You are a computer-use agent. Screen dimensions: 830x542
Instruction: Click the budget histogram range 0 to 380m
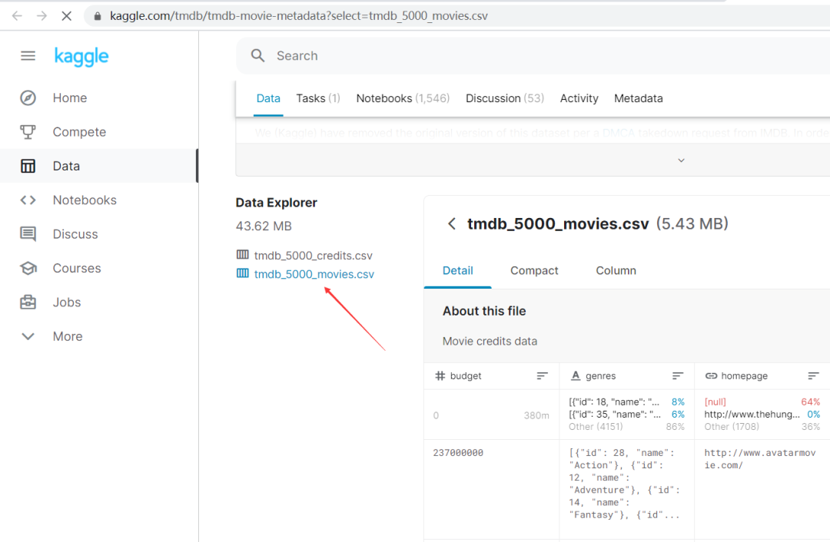point(491,415)
